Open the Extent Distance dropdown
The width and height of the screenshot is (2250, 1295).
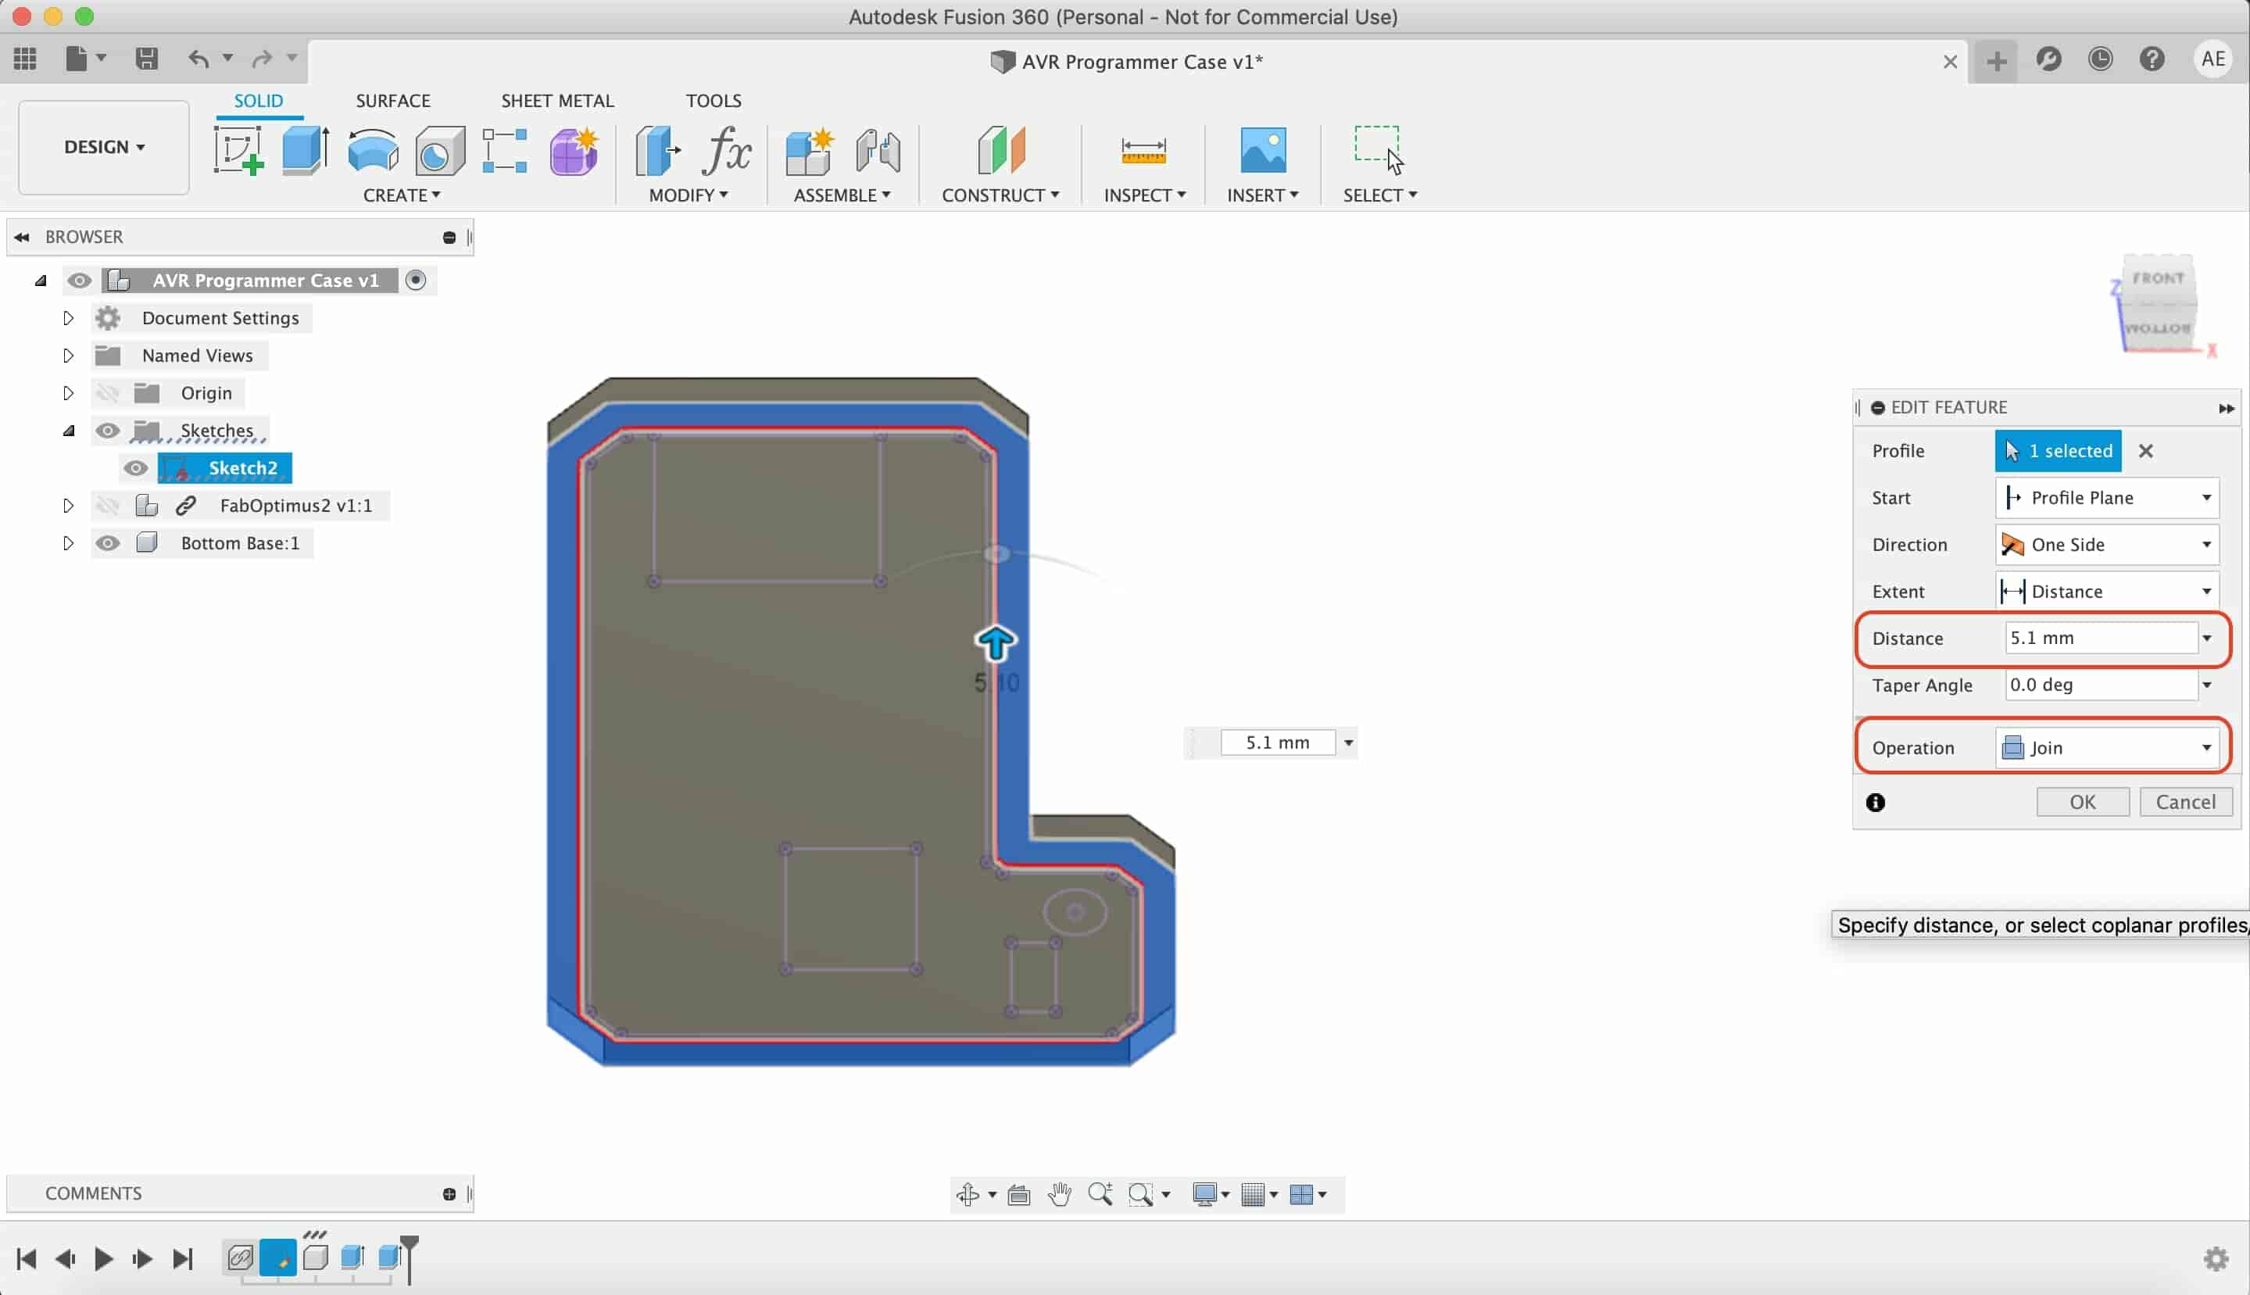[x=2107, y=592]
